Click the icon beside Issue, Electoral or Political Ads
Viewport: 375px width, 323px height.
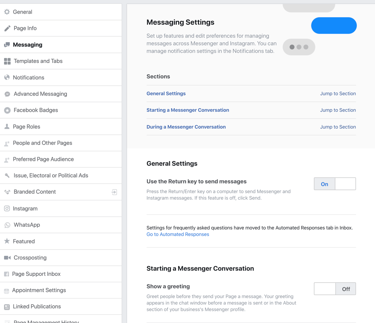(x=7, y=176)
